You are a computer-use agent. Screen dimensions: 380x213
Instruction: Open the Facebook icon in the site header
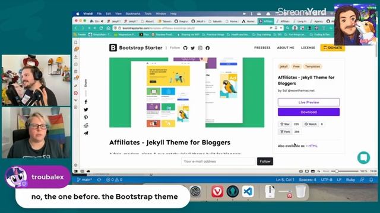[208, 48]
